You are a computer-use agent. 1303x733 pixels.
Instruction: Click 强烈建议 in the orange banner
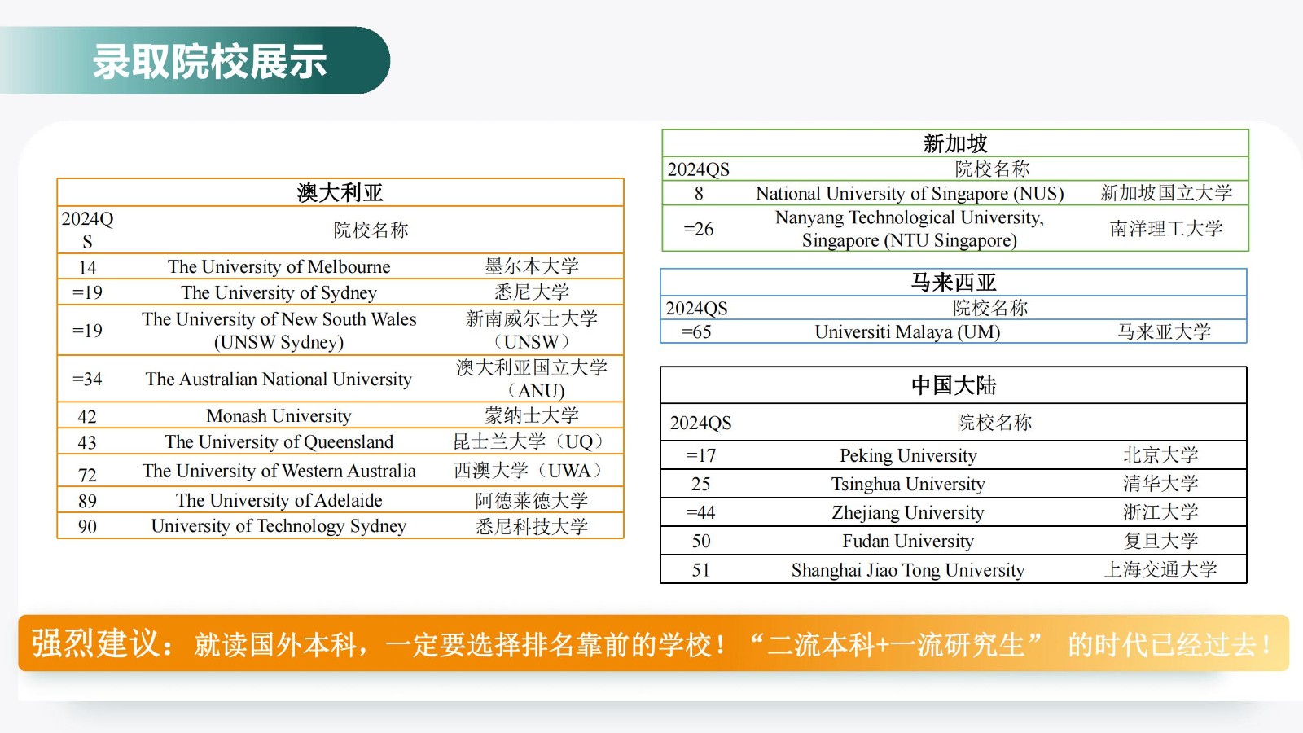point(97,643)
